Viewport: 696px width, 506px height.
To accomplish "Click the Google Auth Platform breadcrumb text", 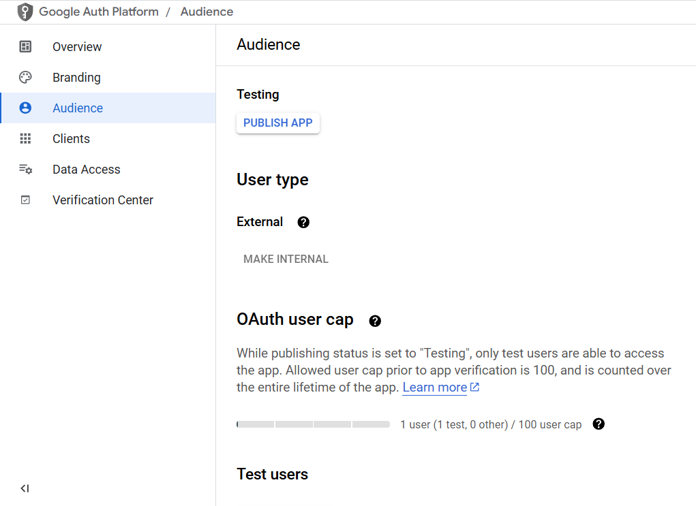I will (99, 12).
